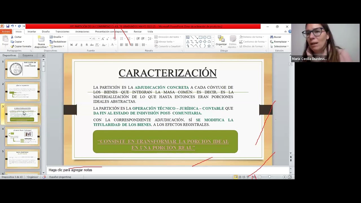The width and height of the screenshot is (361, 203).
Task: Click the zoom out minus button
Action: tap(260, 177)
